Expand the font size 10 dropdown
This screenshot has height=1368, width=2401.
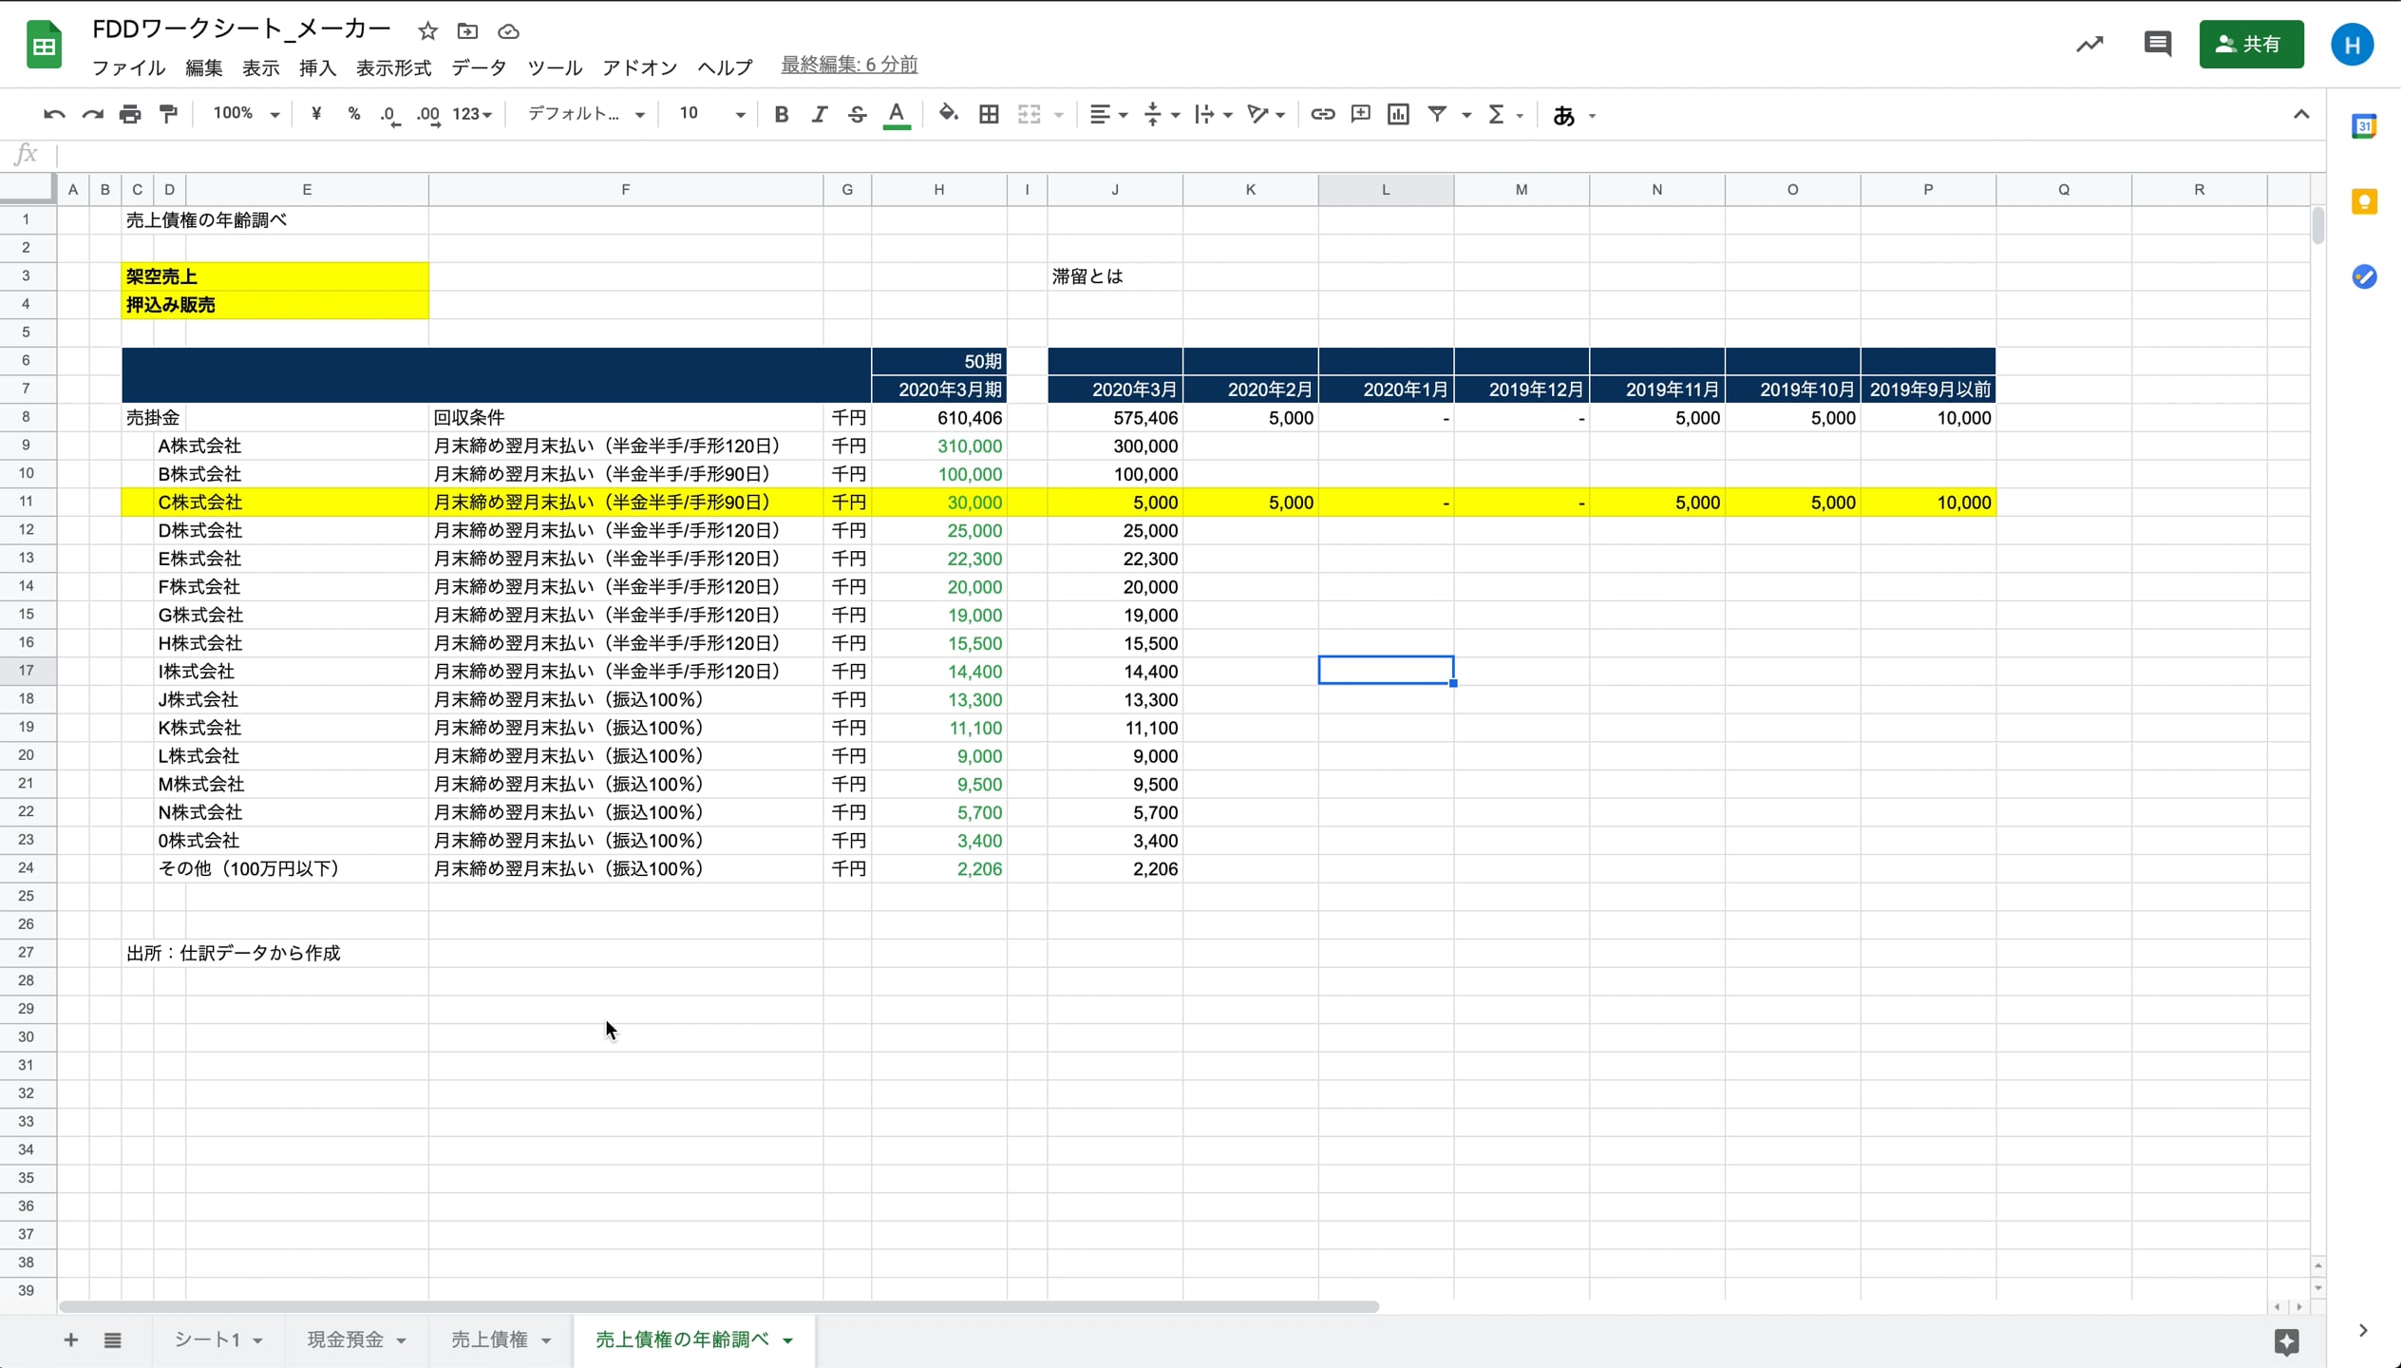click(x=739, y=115)
